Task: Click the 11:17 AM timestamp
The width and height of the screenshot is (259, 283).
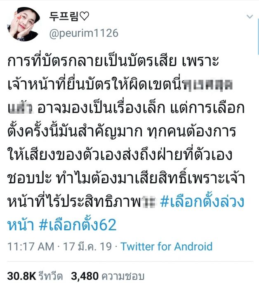Action: 31,246
